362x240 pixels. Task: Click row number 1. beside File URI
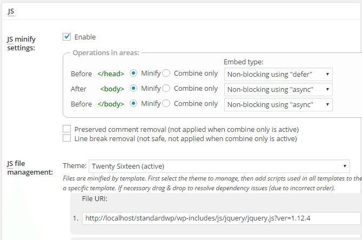tap(76, 218)
